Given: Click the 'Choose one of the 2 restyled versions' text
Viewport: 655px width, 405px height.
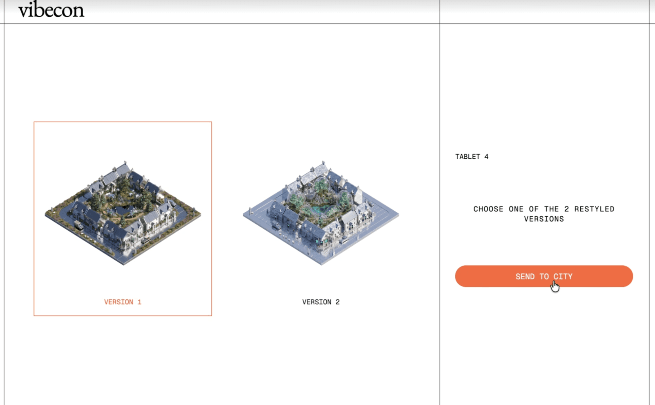Looking at the screenshot, I should tap(544, 214).
